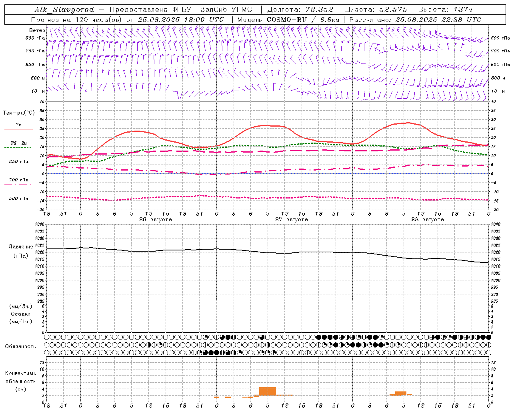Click the Конвективн. label
512x409 pixels.
coord(20,373)
